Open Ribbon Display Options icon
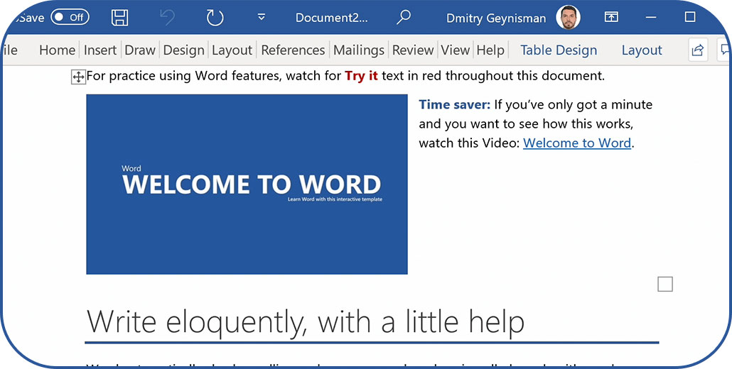Viewport: 732px width, 369px height. tap(611, 18)
